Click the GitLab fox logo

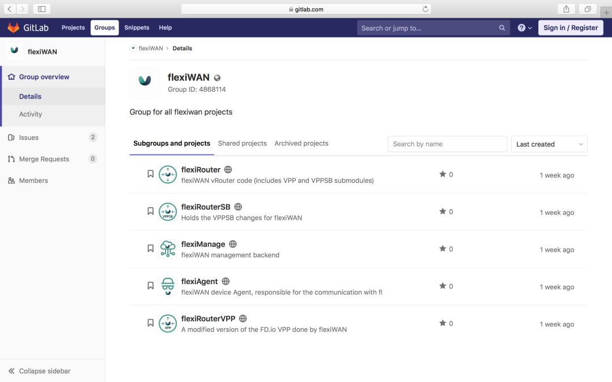coord(13,28)
